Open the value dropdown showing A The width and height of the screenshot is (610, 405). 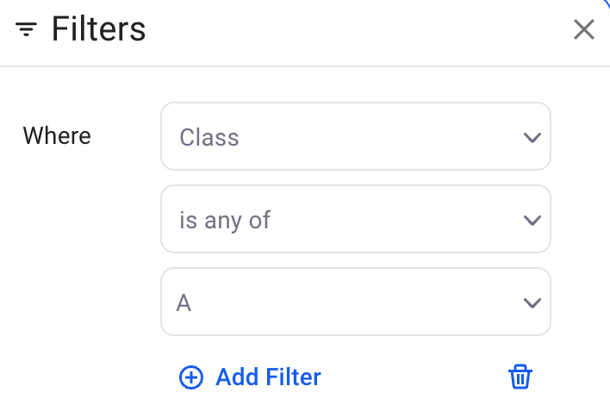coord(355,302)
